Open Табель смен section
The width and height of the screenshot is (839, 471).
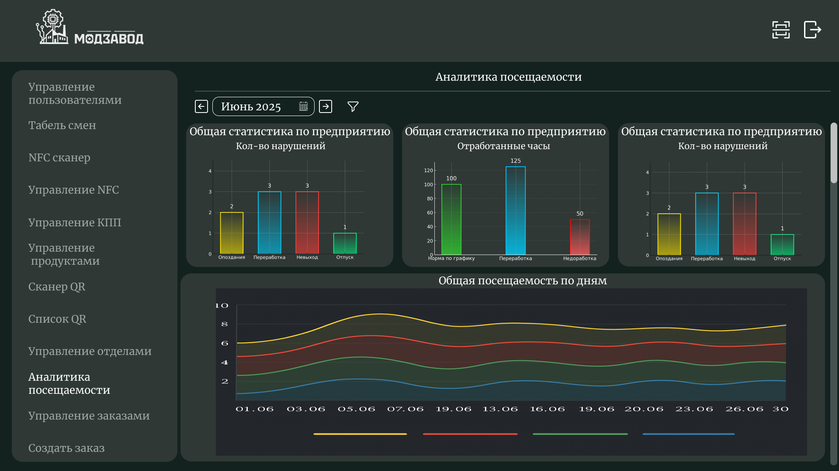[x=62, y=125]
